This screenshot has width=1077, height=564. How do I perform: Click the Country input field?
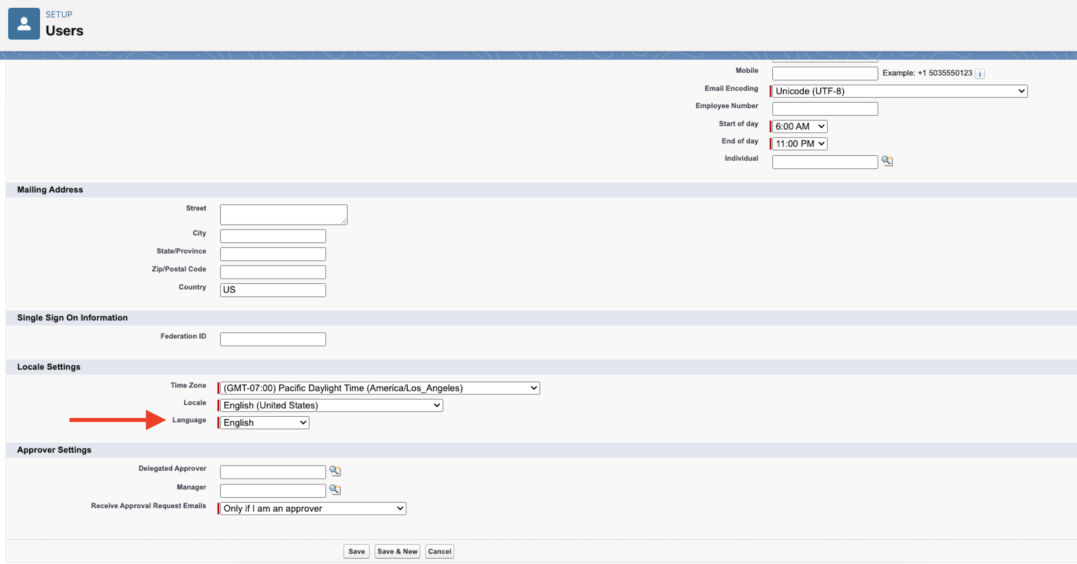pyautogui.click(x=273, y=290)
